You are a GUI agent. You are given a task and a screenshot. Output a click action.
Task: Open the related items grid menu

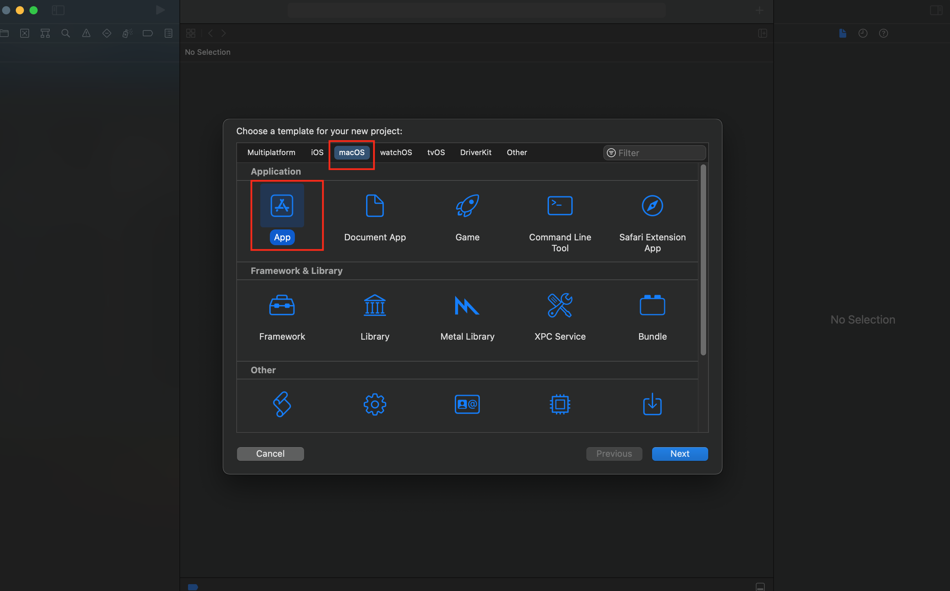point(191,33)
